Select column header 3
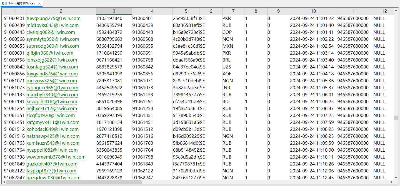Viewport: 400px width, 186px height. (x=114, y=11)
